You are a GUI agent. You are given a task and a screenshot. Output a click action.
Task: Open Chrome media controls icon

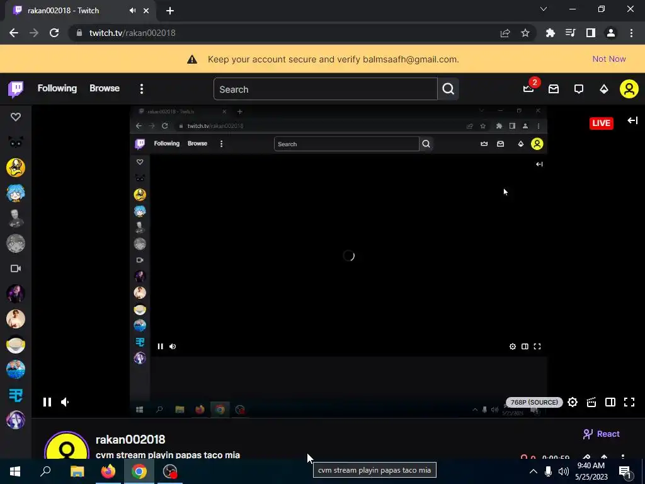[x=571, y=33]
